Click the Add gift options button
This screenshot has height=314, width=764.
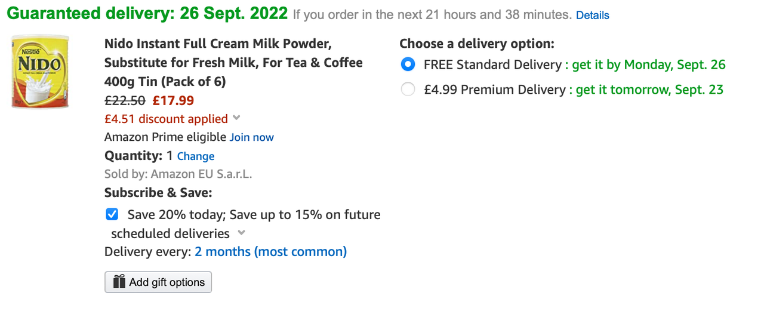click(158, 282)
